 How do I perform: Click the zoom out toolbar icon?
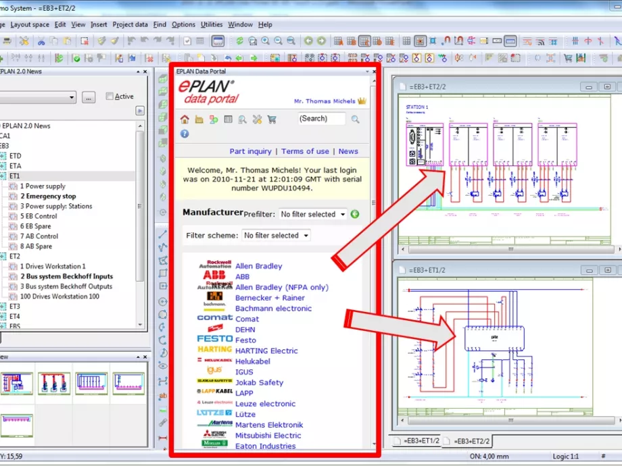pyautogui.click(x=278, y=41)
